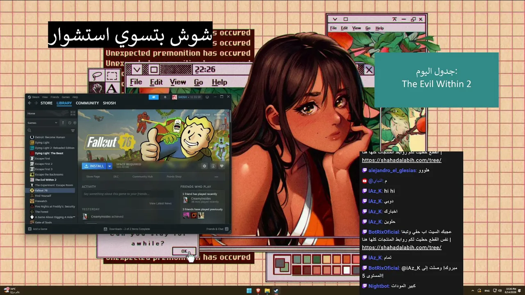The height and width of the screenshot is (295, 525).
Task: Go back with Steam's back arrow
Action: 30,103
